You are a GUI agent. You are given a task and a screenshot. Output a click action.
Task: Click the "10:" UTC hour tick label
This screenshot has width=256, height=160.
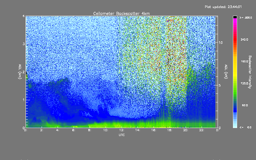[106, 130]
